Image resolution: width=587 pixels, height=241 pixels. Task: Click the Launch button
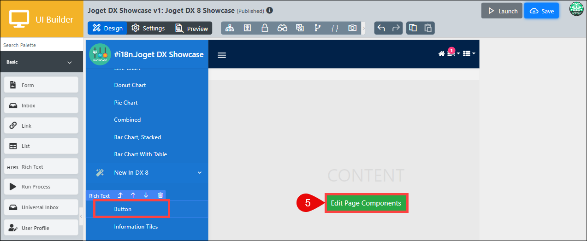point(502,11)
